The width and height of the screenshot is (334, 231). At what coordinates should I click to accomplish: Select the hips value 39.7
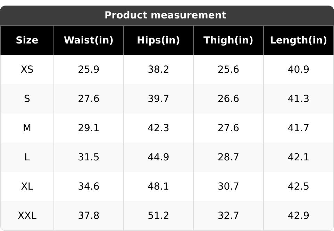pos(158,99)
